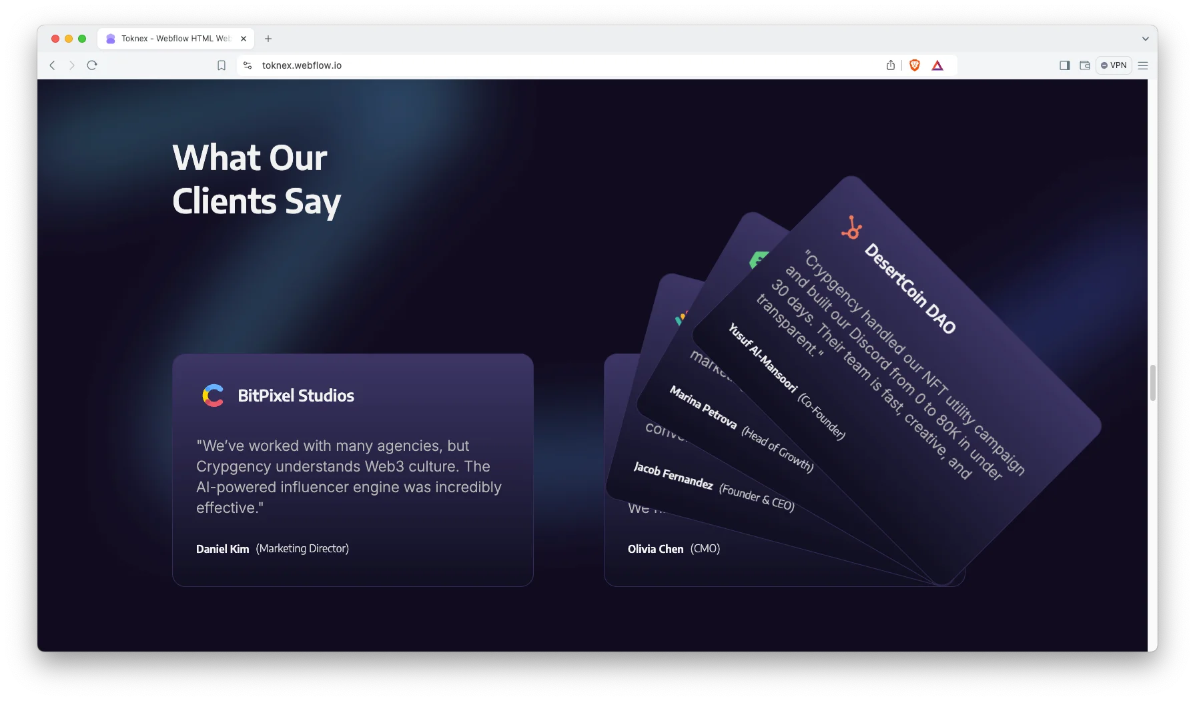Screen dimensions: 1195x701
Task: Click the toknex.webflow.io address field
Action: pyautogui.click(x=567, y=65)
